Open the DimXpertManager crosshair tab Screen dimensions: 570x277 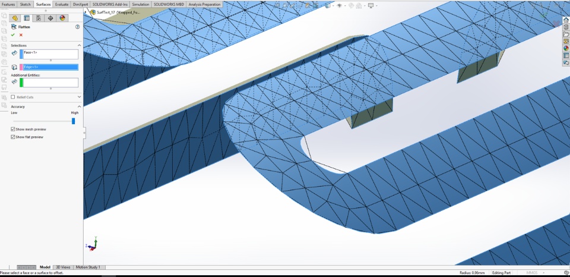(50, 18)
